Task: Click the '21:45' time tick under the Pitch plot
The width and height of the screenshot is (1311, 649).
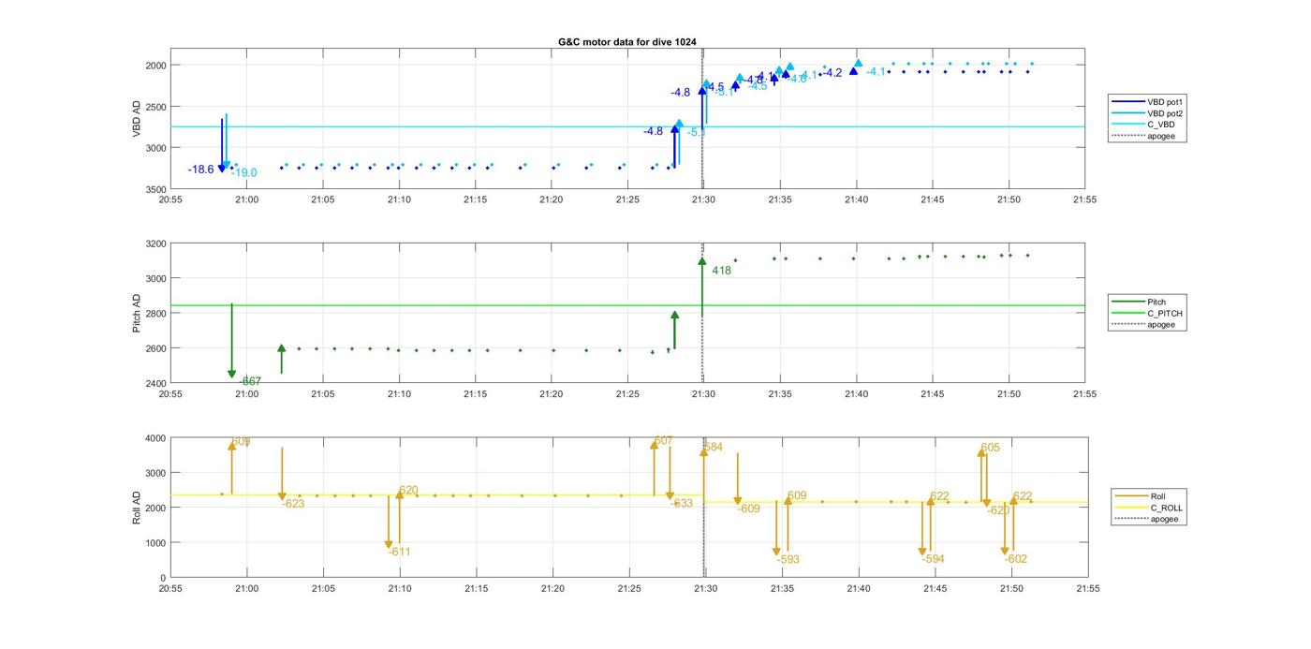Action: 932,394
